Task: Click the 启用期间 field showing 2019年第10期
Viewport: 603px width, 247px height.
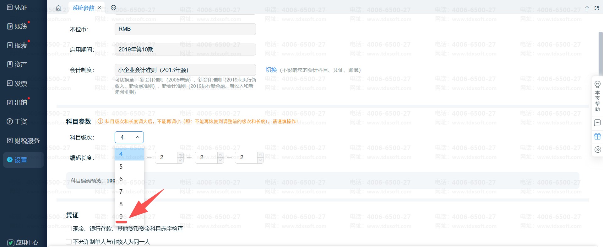Action: click(x=185, y=50)
